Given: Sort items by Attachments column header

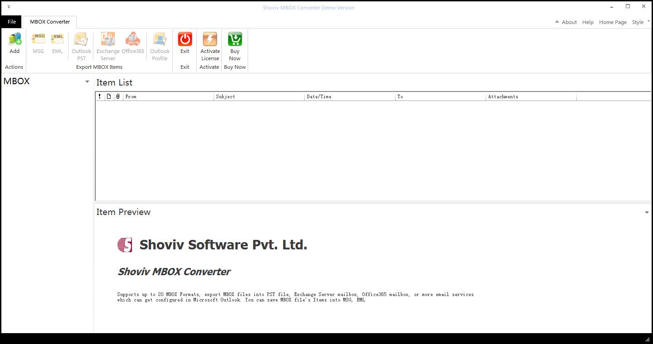Looking at the screenshot, I should point(531,96).
